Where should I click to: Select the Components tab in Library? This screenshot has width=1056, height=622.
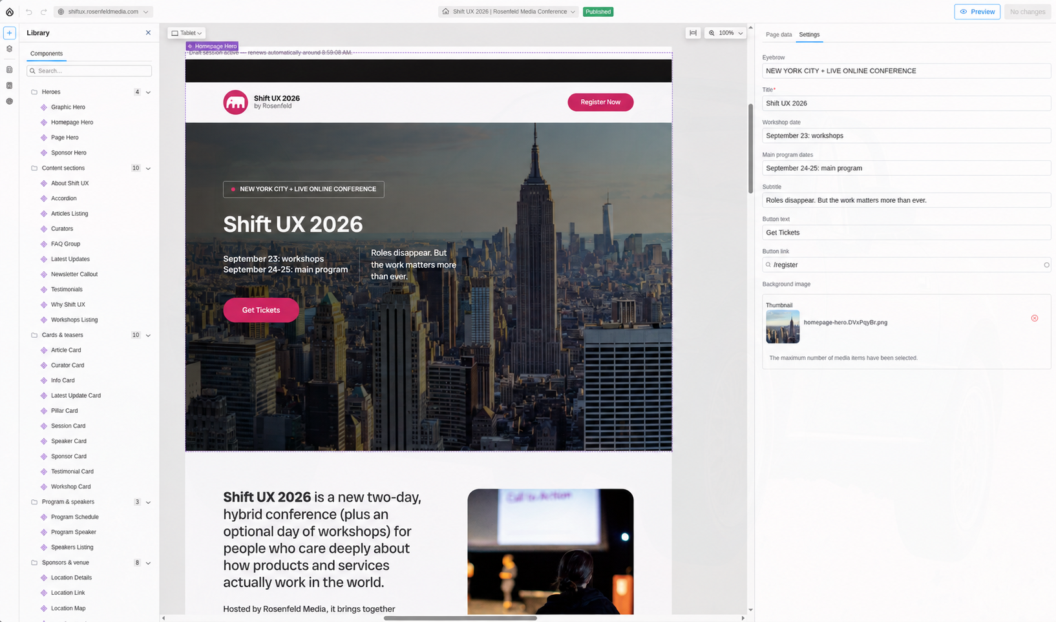[47, 54]
